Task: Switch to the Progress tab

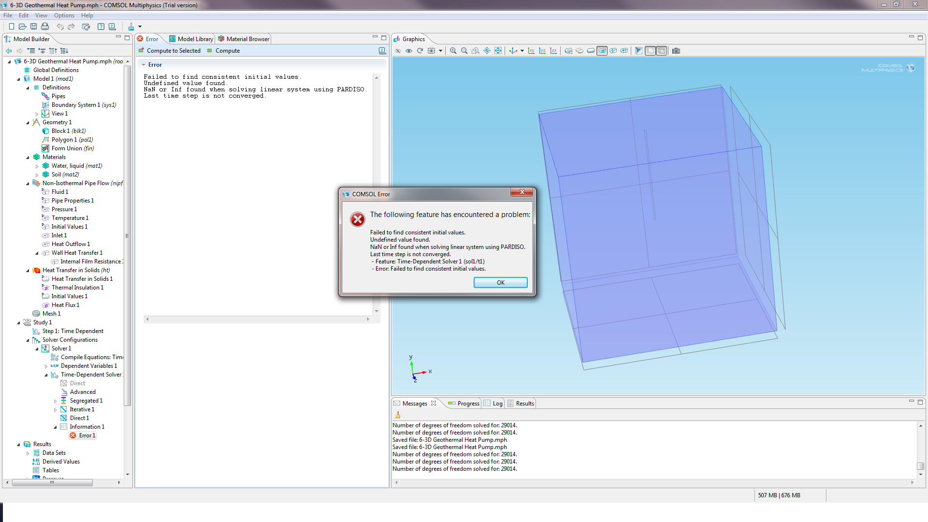Action: click(x=464, y=404)
